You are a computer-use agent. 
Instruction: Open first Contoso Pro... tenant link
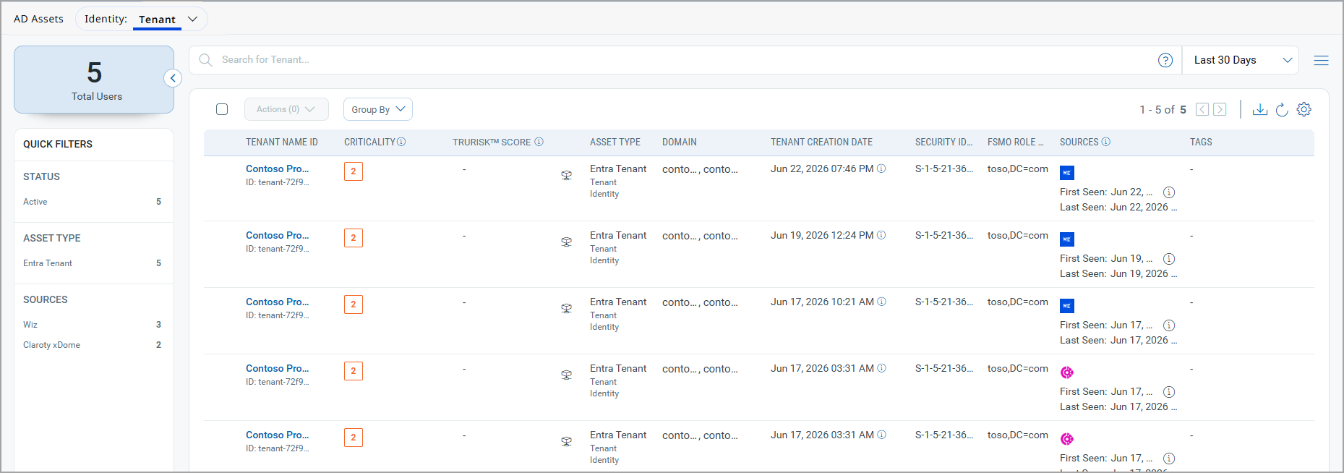tap(277, 169)
